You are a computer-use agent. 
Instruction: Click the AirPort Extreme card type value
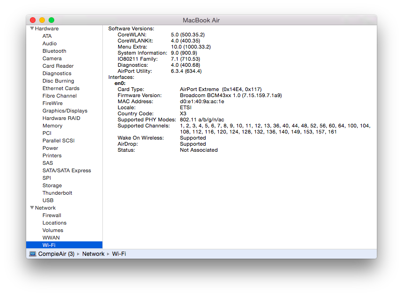221,89
